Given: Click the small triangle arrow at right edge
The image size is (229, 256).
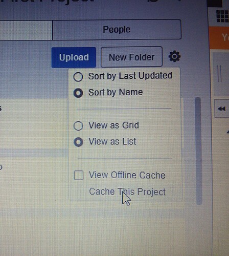Looking at the screenshot, I should 228,132.
